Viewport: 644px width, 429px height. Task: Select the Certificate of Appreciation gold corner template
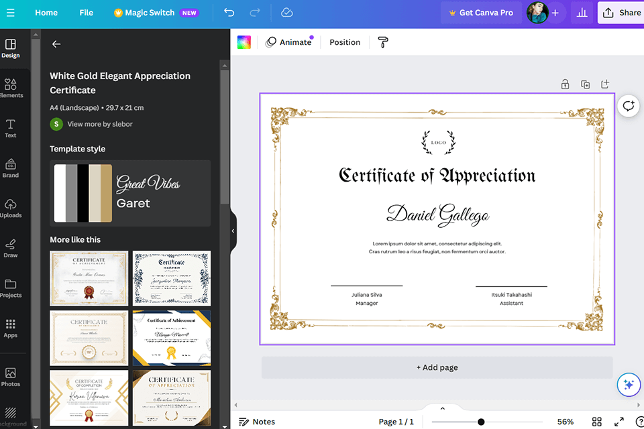pyautogui.click(x=172, y=397)
